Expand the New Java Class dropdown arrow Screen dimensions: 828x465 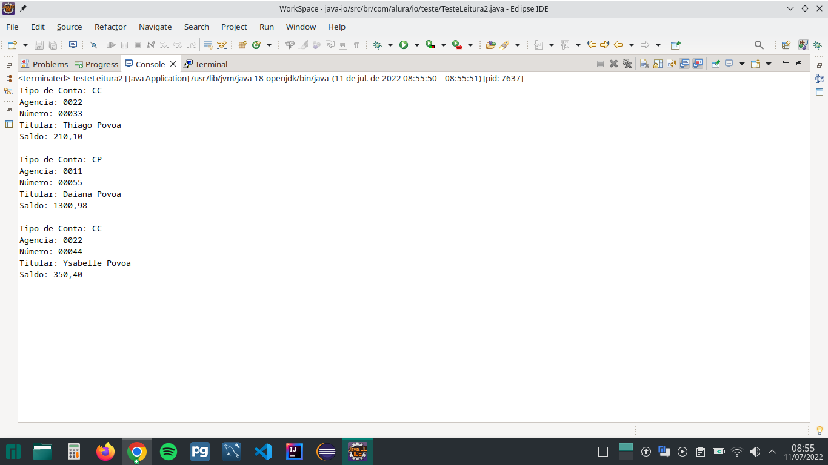point(269,45)
